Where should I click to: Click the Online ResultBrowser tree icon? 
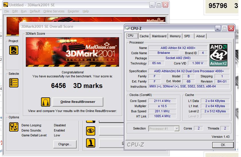click(x=46, y=102)
